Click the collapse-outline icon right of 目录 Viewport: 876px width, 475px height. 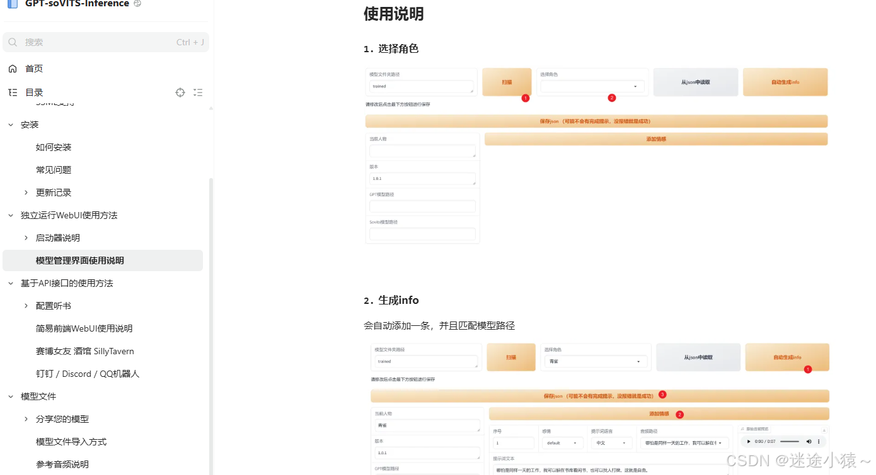pyautogui.click(x=198, y=92)
